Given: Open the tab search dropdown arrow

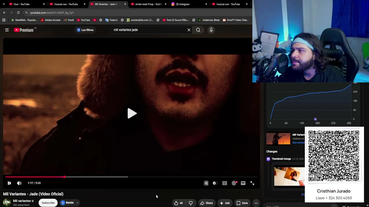Looking at the screenshot, I should click(x=4, y=4).
